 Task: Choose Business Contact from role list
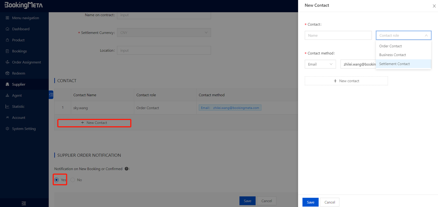pyautogui.click(x=392, y=55)
